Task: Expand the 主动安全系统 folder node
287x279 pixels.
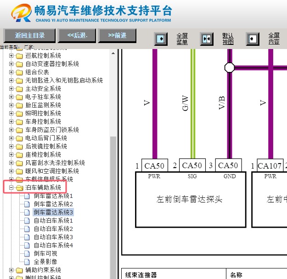Action: click(11, 88)
